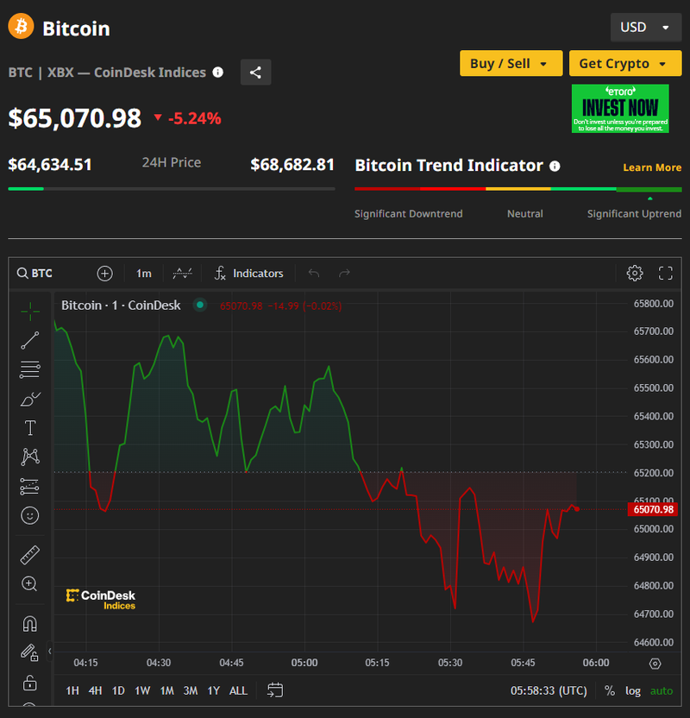Select the trend line drawing tool

pyautogui.click(x=29, y=340)
